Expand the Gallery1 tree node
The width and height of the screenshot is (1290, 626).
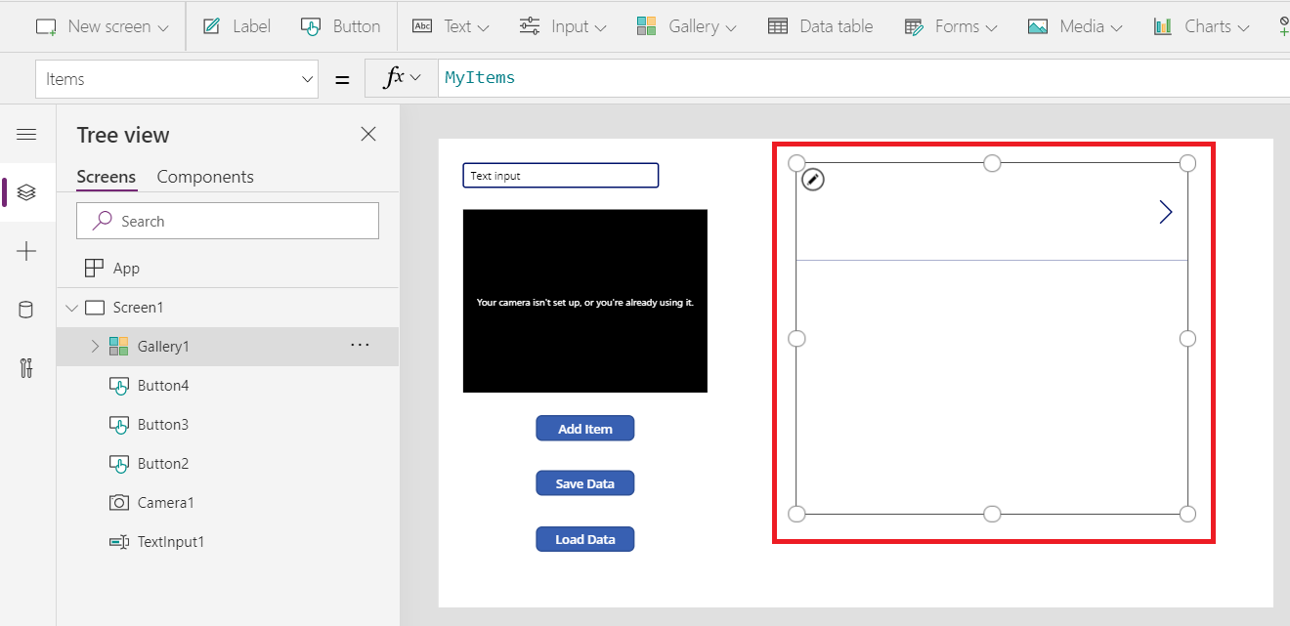95,346
